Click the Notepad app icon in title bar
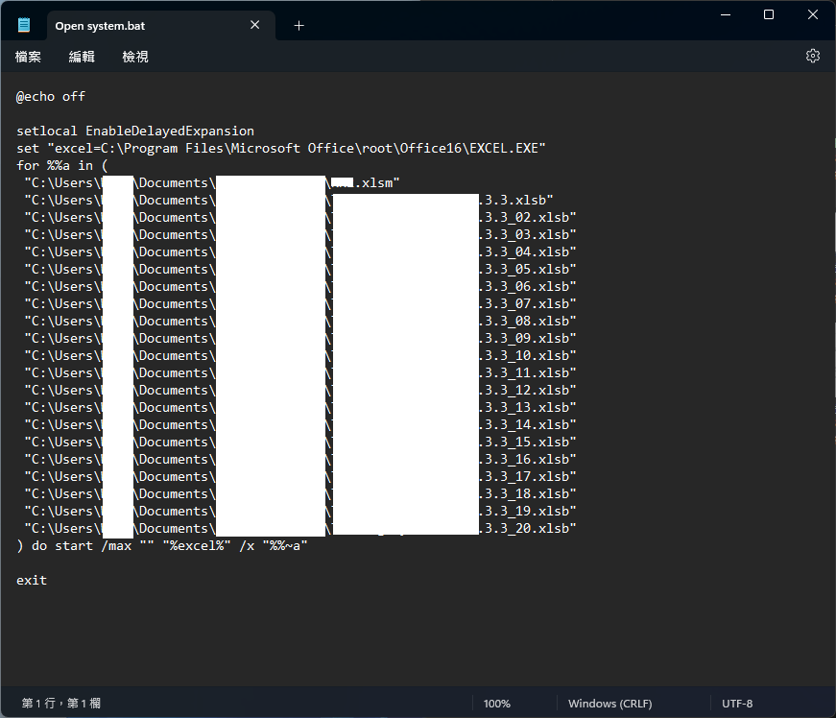 pyautogui.click(x=24, y=25)
